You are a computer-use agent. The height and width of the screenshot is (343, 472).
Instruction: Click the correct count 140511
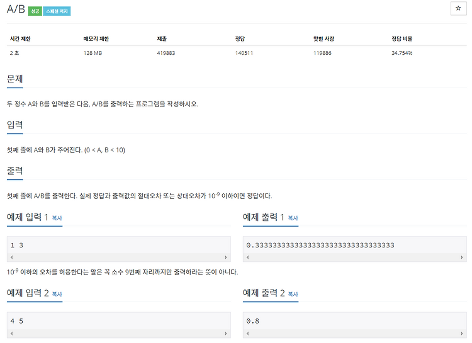click(244, 53)
